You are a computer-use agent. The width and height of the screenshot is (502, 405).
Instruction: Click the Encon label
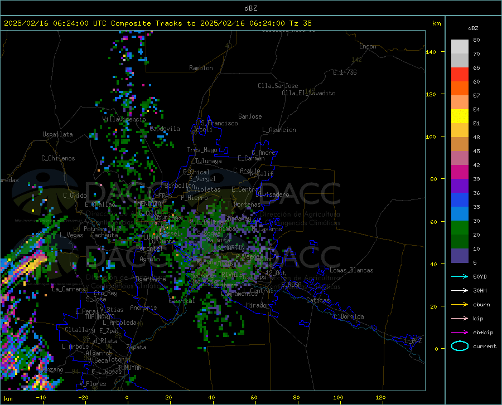(x=368, y=46)
